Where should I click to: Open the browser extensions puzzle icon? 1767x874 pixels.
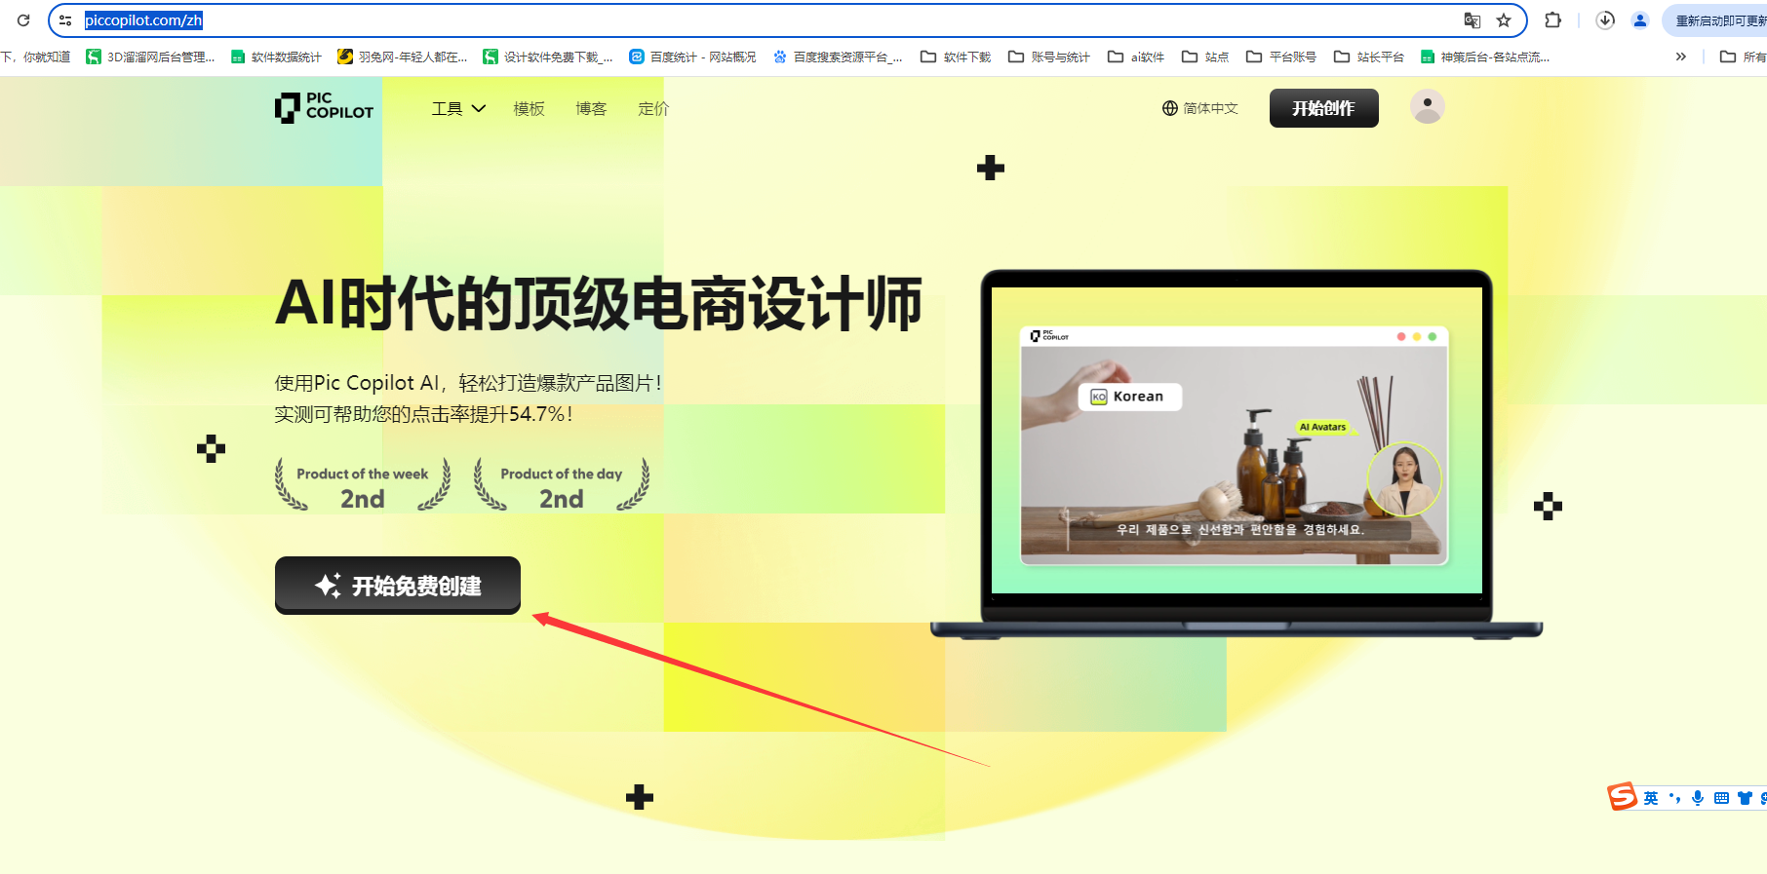[1553, 20]
